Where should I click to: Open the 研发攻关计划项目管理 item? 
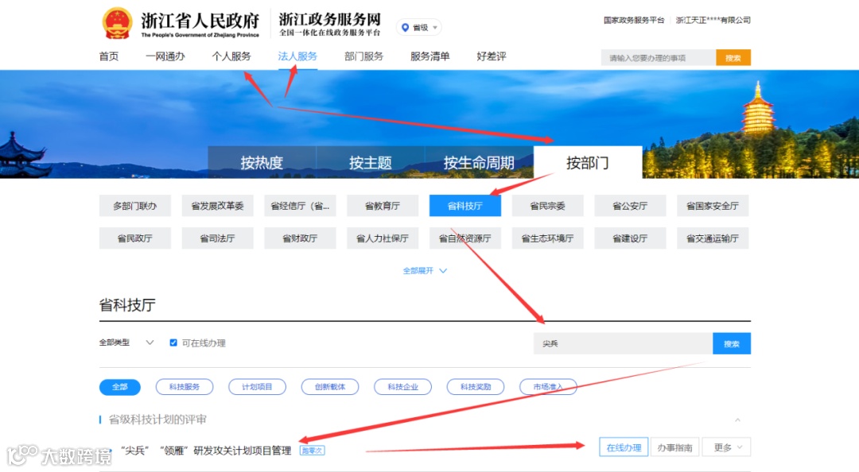tap(206, 451)
